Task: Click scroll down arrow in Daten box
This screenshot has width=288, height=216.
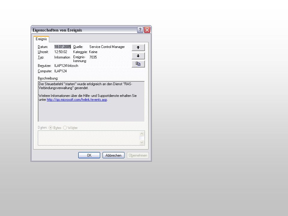Action: tap(142, 142)
